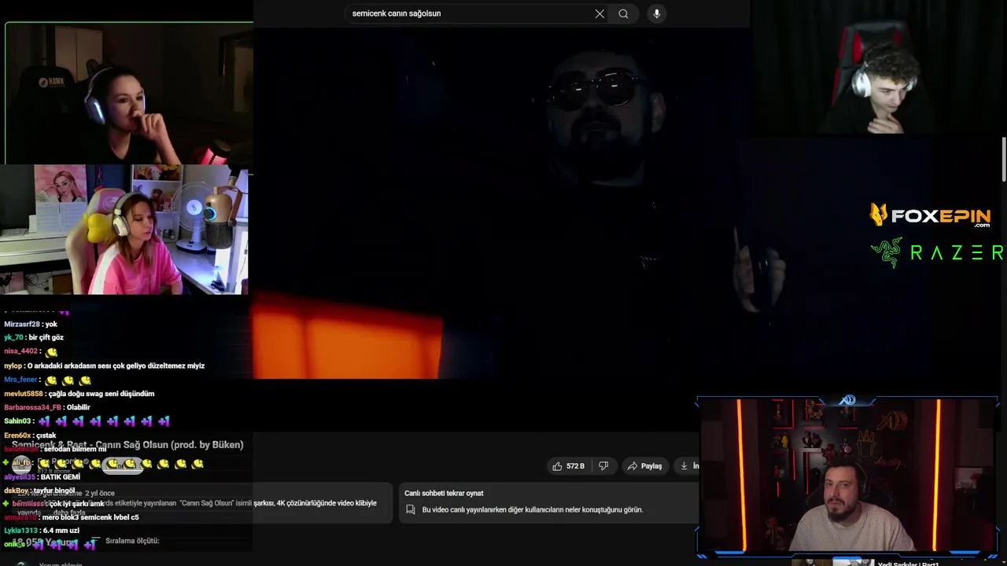
Task: Select the top-right webcam of curly-haired streamer
Action: (x=879, y=68)
